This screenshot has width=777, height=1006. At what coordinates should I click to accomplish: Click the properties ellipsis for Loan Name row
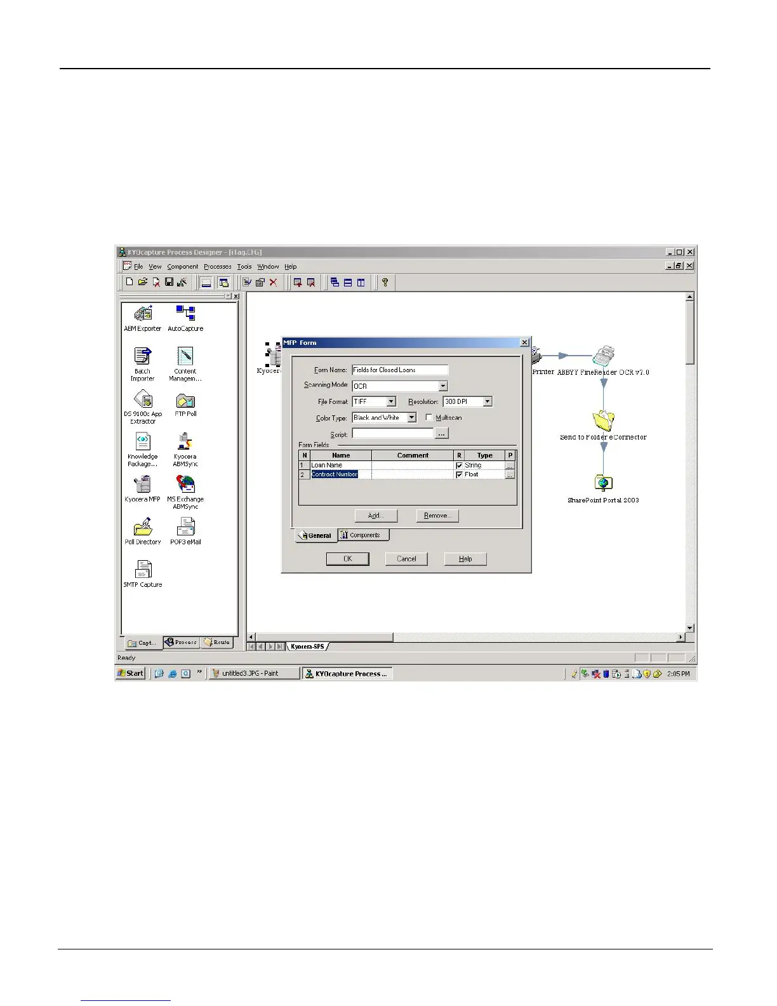coord(510,466)
